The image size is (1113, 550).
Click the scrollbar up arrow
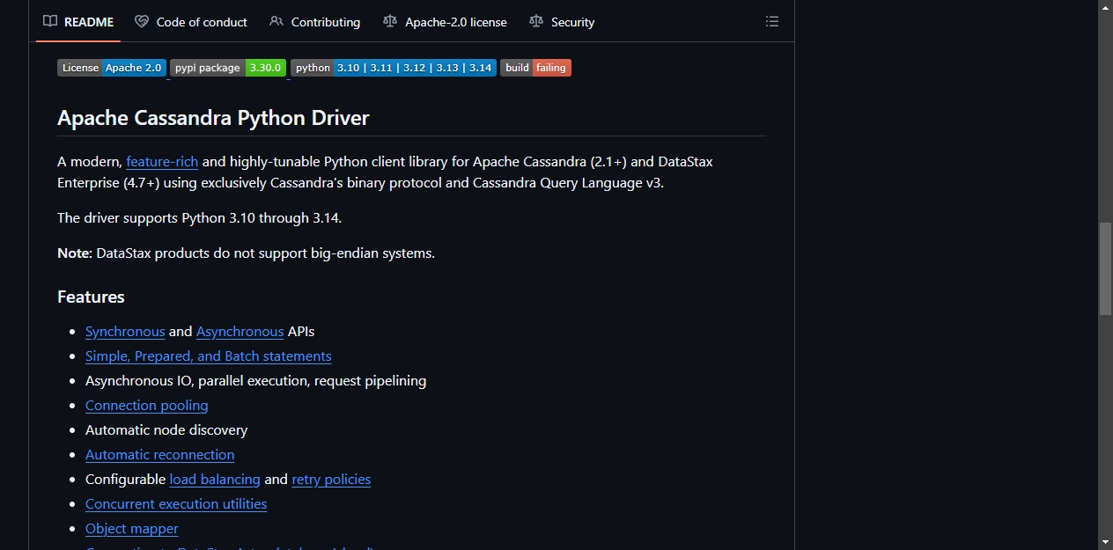click(1106, 7)
